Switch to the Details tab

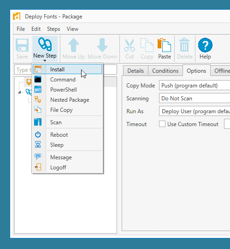(136, 71)
